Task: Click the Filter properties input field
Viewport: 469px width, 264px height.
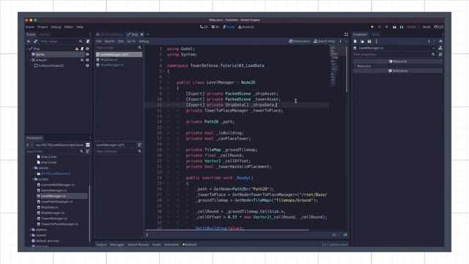Action: point(392,54)
